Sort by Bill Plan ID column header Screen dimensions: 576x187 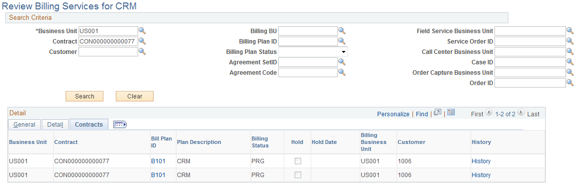tap(161, 142)
